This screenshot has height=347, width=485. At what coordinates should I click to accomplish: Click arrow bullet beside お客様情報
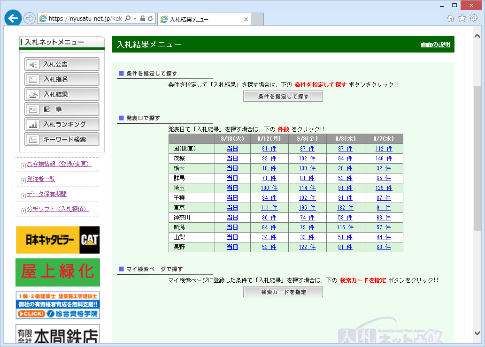[23, 166]
